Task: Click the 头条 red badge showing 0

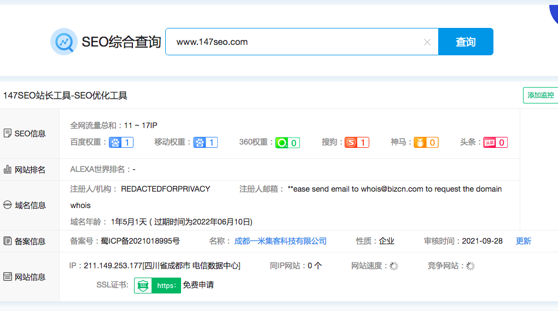Action: coord(495,142)
